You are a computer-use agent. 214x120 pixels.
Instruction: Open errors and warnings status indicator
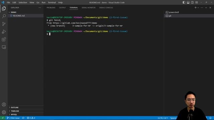click(x=31, y=118)
